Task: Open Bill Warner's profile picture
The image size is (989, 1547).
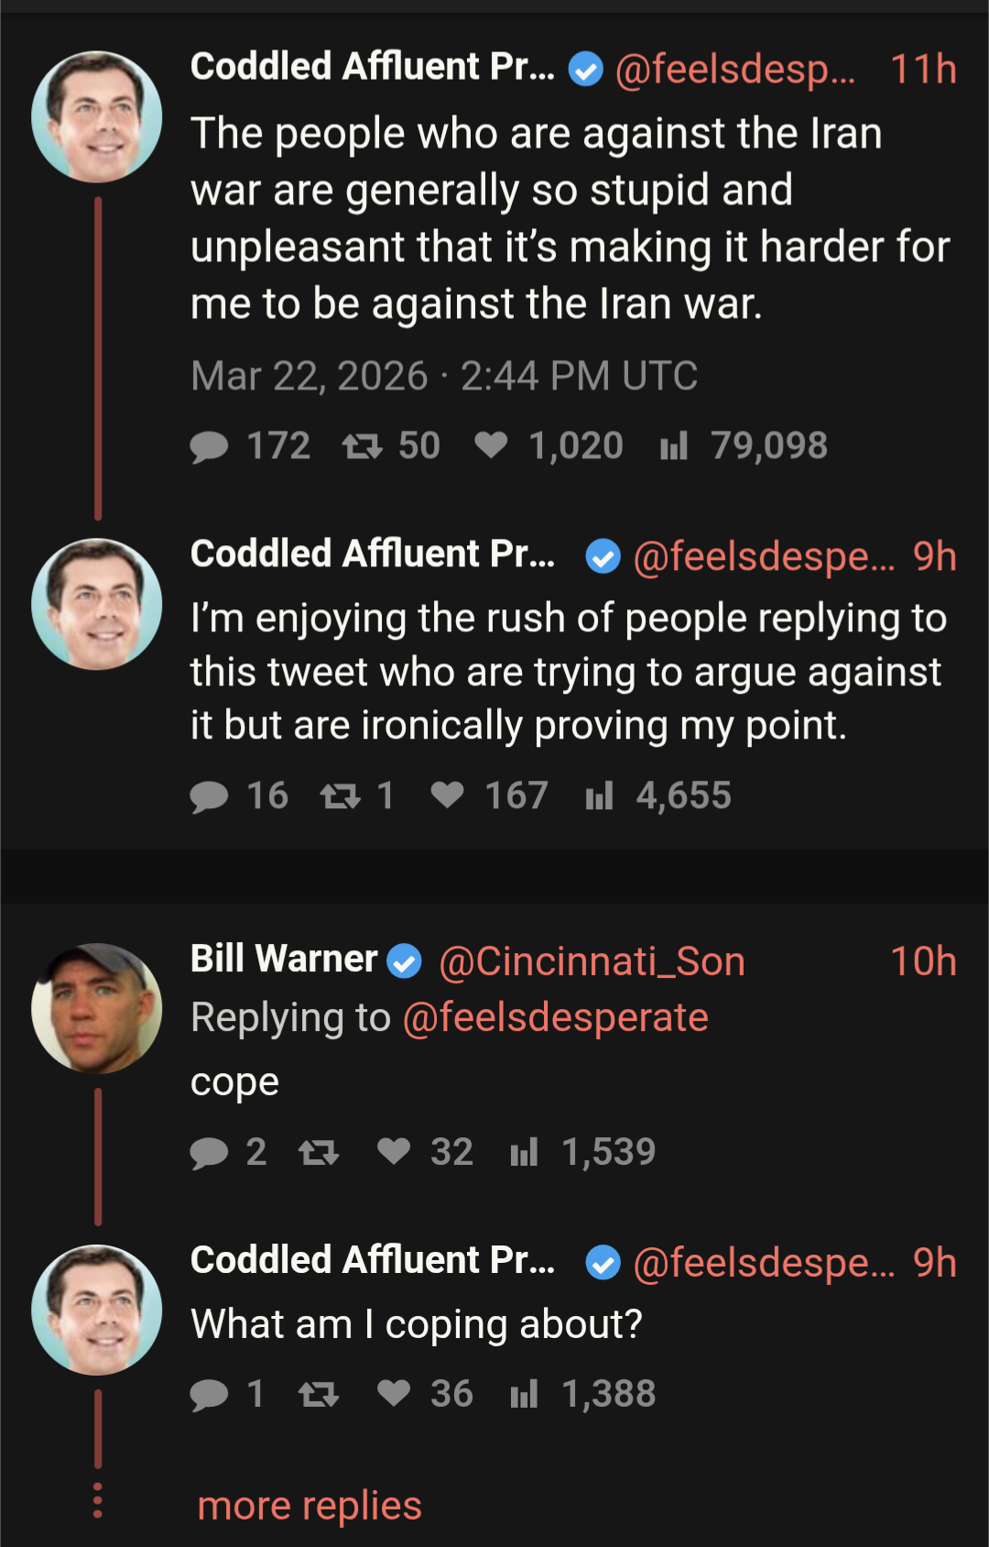Action: (x=97, y=1008)
